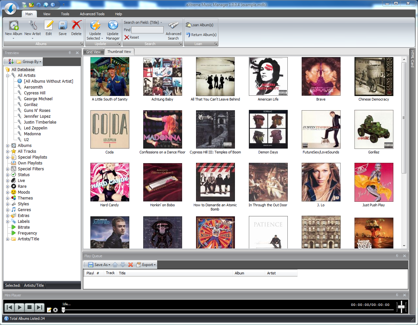
Task: Expand the Genres tree node
Action: 8,210
